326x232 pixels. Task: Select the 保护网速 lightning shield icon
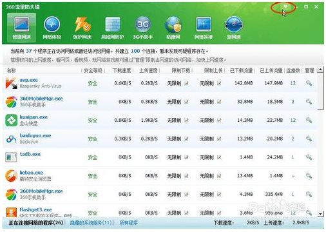(82, 27)
